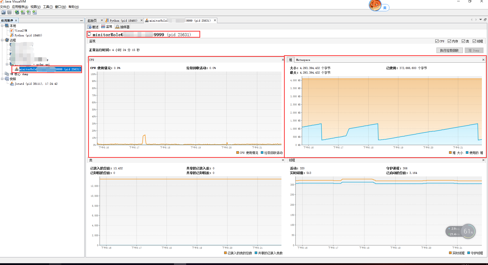Open the 工具(T) menu
The width and height of the screenshot is (488, 265).
pos(48,7)
